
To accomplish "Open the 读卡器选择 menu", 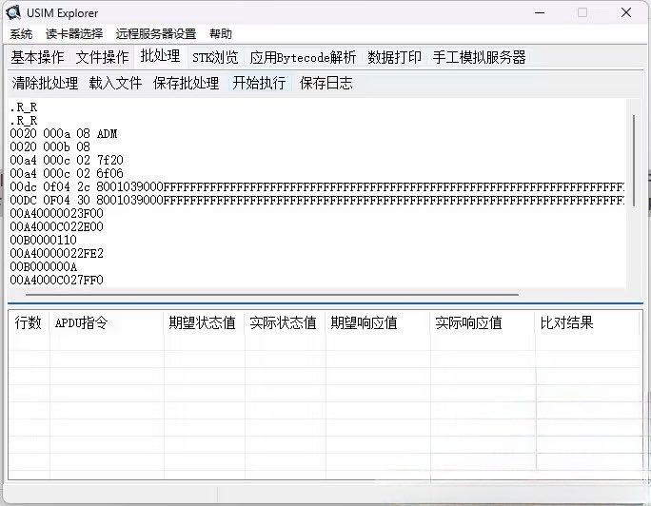I will tap(74, 33).
